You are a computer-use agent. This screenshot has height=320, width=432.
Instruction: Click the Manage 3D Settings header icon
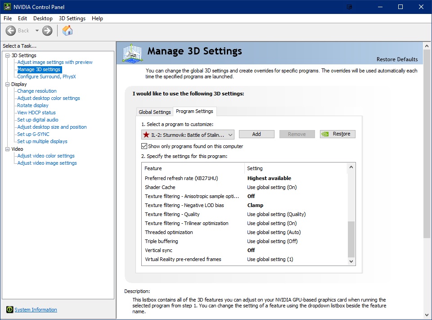tap(132, 53)
